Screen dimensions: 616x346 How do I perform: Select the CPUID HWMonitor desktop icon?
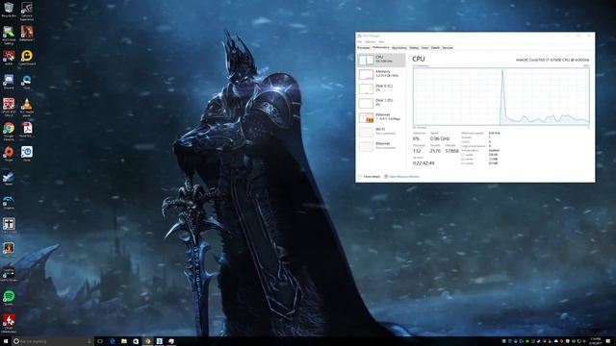pos(9,324)
